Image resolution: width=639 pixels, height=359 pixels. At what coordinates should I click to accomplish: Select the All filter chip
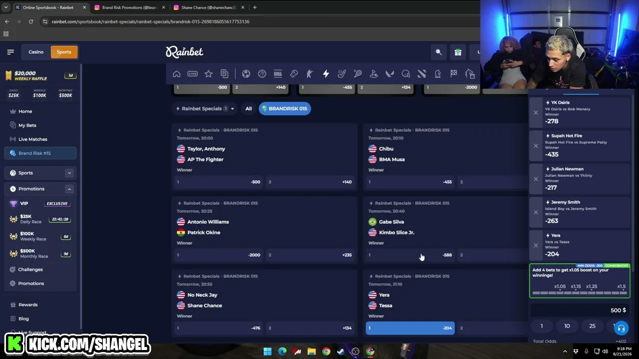[249, 109]
